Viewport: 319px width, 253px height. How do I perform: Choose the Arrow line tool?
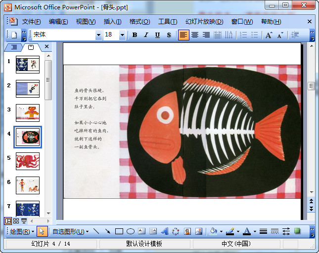click(108, 231)
